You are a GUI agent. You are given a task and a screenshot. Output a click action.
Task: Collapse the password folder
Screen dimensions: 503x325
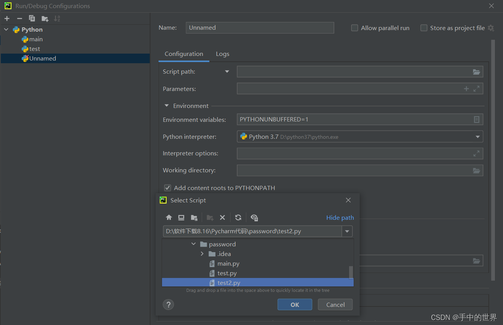tap(194, 244)
